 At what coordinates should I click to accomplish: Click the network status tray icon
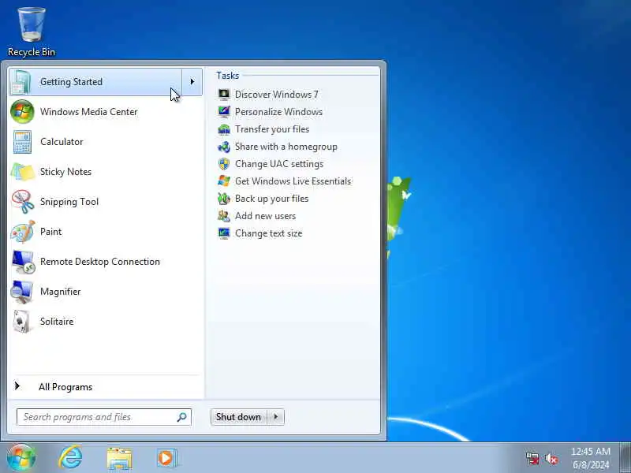pos(532,458)
